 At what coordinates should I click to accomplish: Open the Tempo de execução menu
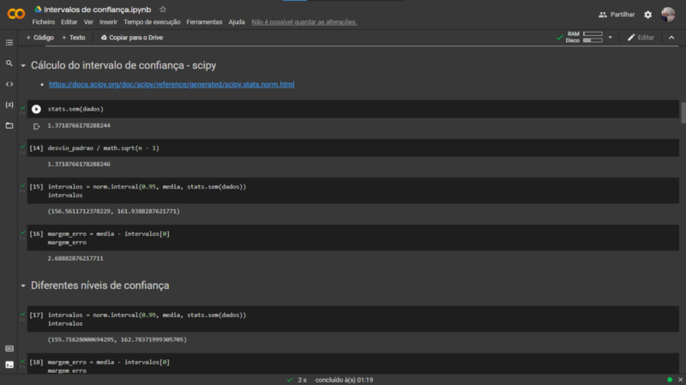152,22
